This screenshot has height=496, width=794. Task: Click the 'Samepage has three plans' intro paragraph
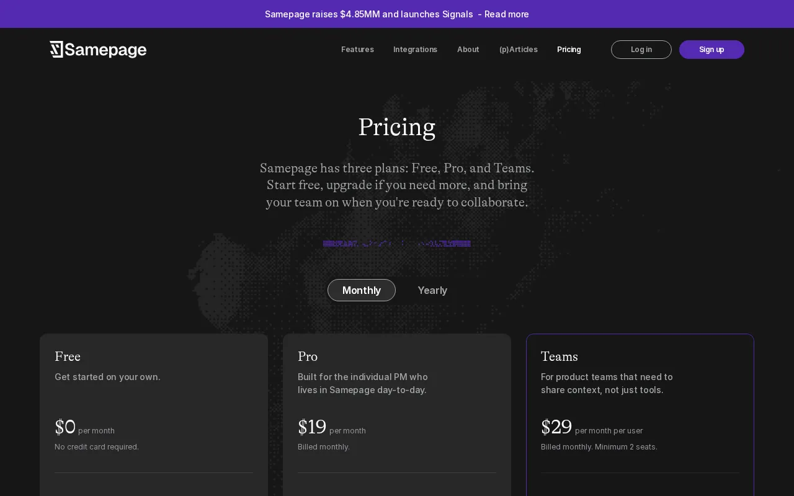(397, 185)
